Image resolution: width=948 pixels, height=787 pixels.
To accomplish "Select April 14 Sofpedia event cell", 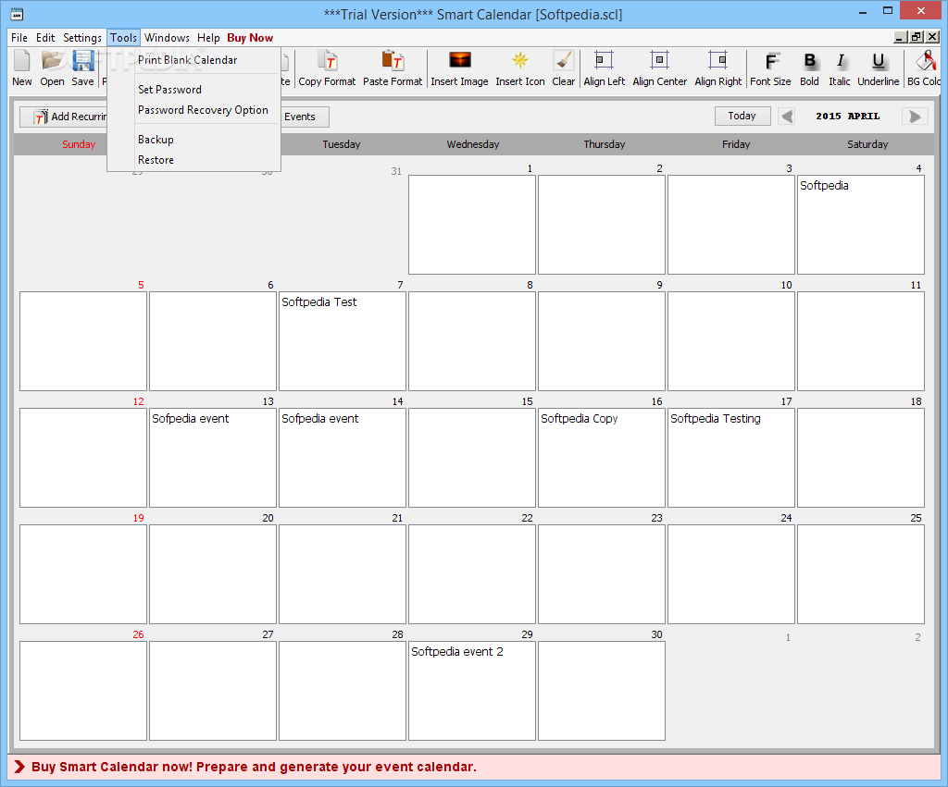I will tap(343, 458).
